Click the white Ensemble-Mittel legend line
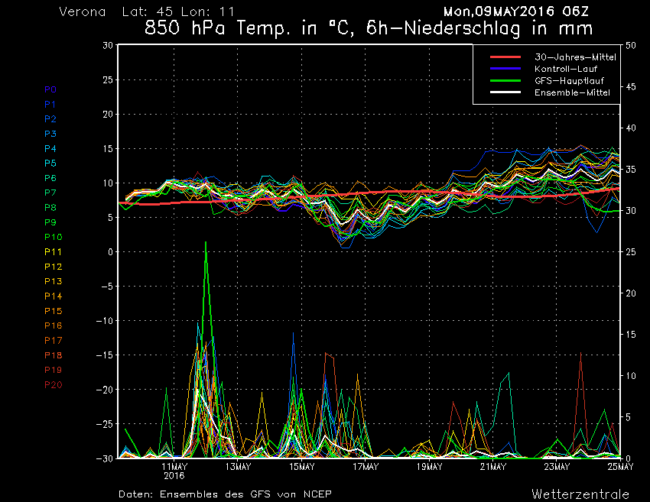The width and height of the screenshot is (650, 502). (x=505, y=92)
